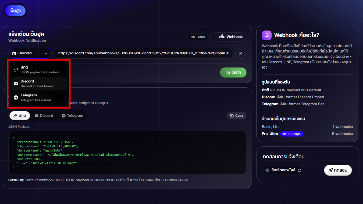This screenshot has width=363, height=204.
Task: Click the รูปแบบที่รองรับ section heading
Action: coord(276,82)
